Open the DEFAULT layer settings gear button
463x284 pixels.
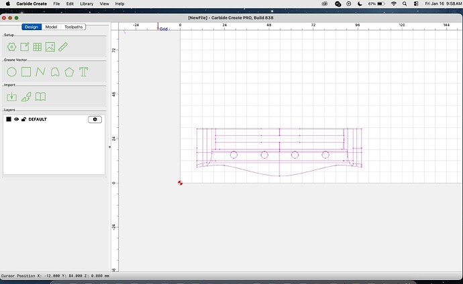pos(95,119)
